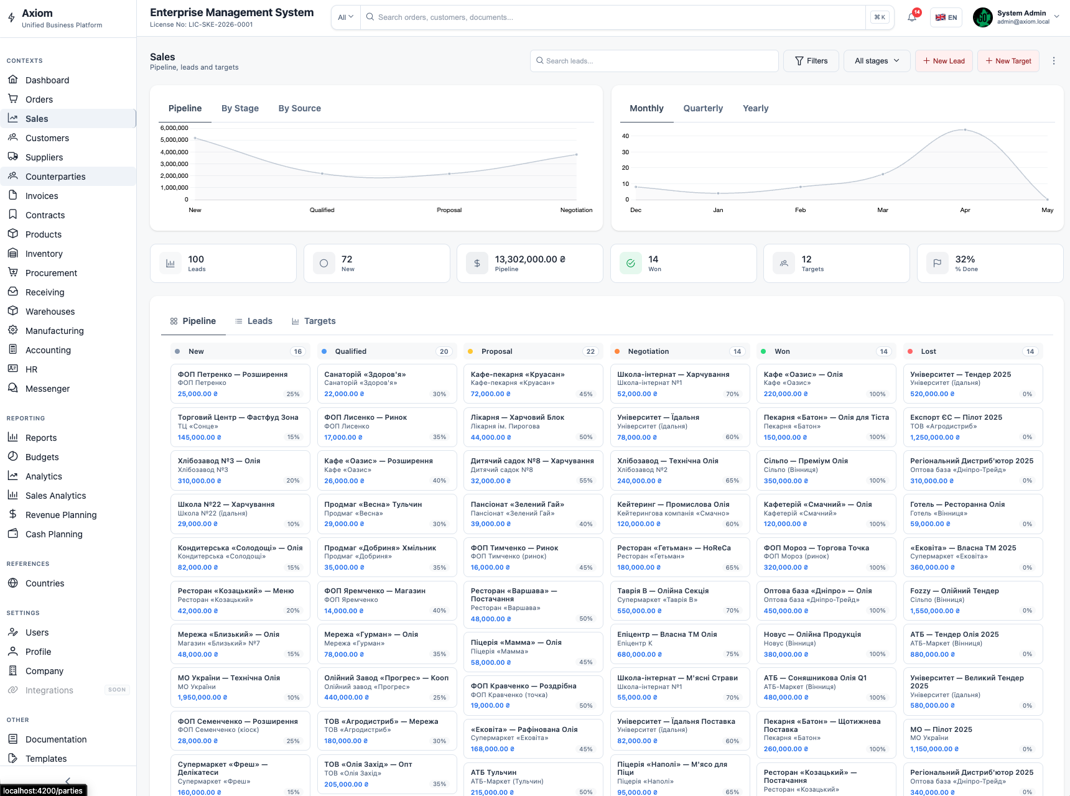The height and width of the screenshot is (796, 1070).
Task: Click the Axiom lightning logo icon
Action: point(11,18)
